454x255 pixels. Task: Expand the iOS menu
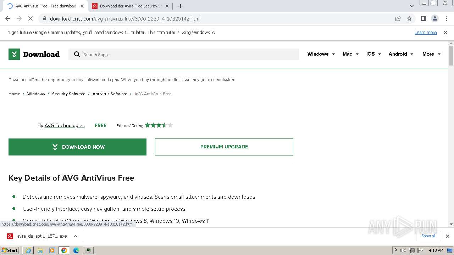[373, 54]
